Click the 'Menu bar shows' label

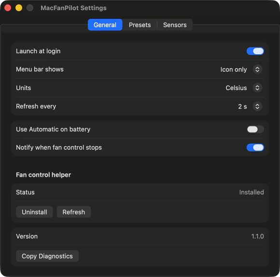pyautogui.click(x=40, y=69)
